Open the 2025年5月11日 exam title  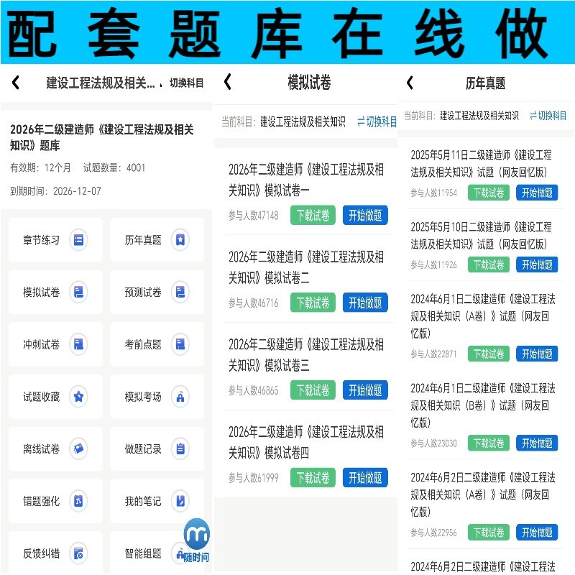point(481,163)
